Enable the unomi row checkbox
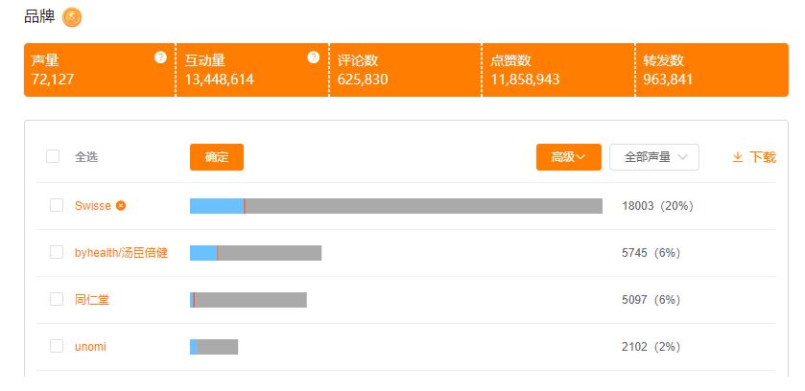The image size is (805, 391). (x=57, y=346)
